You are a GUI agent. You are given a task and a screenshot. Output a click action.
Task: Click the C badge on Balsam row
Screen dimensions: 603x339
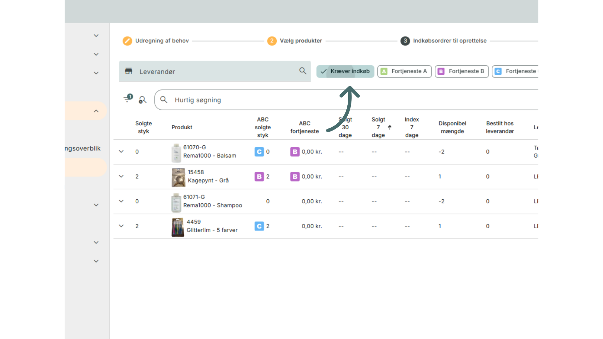[259, 152]
